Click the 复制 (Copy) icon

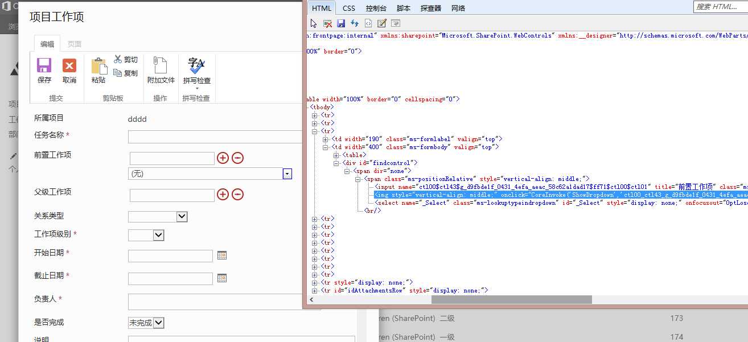(118, 72)
